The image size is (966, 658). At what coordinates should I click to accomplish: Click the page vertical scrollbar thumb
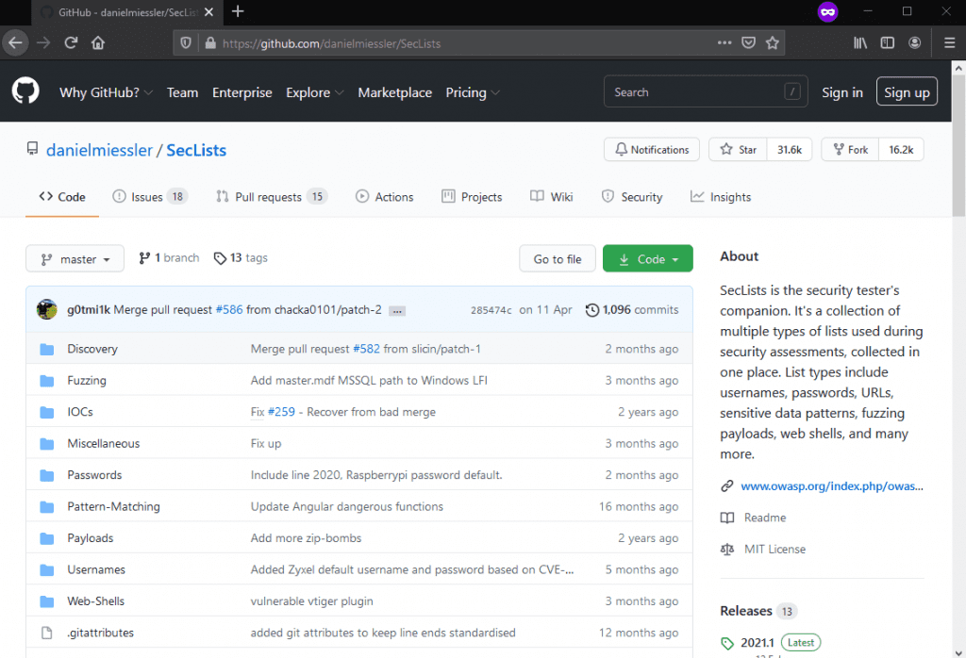click(x=958, y=145)
